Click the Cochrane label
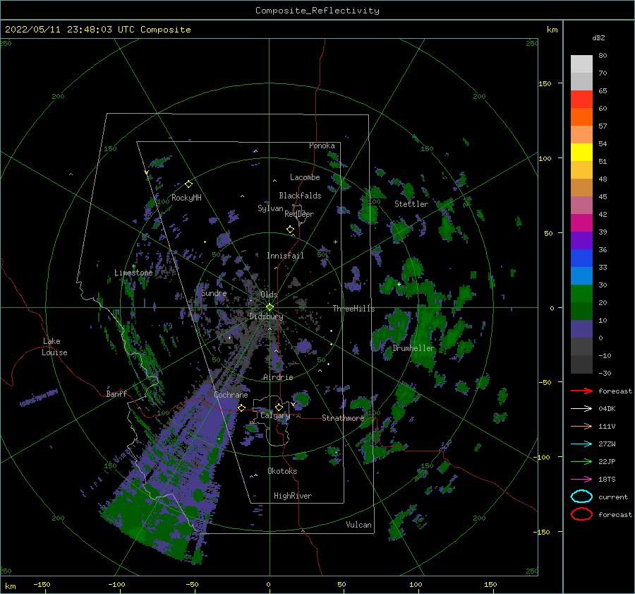This screenshot has height=594, width=635. click(231, 395)
